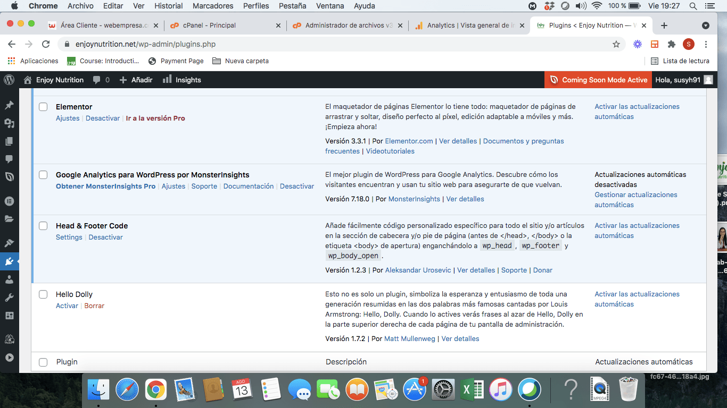Open Enjoy Nutrition site link in admin bar
The height and width of the screenshot is (408, 727).
point(54,80)
